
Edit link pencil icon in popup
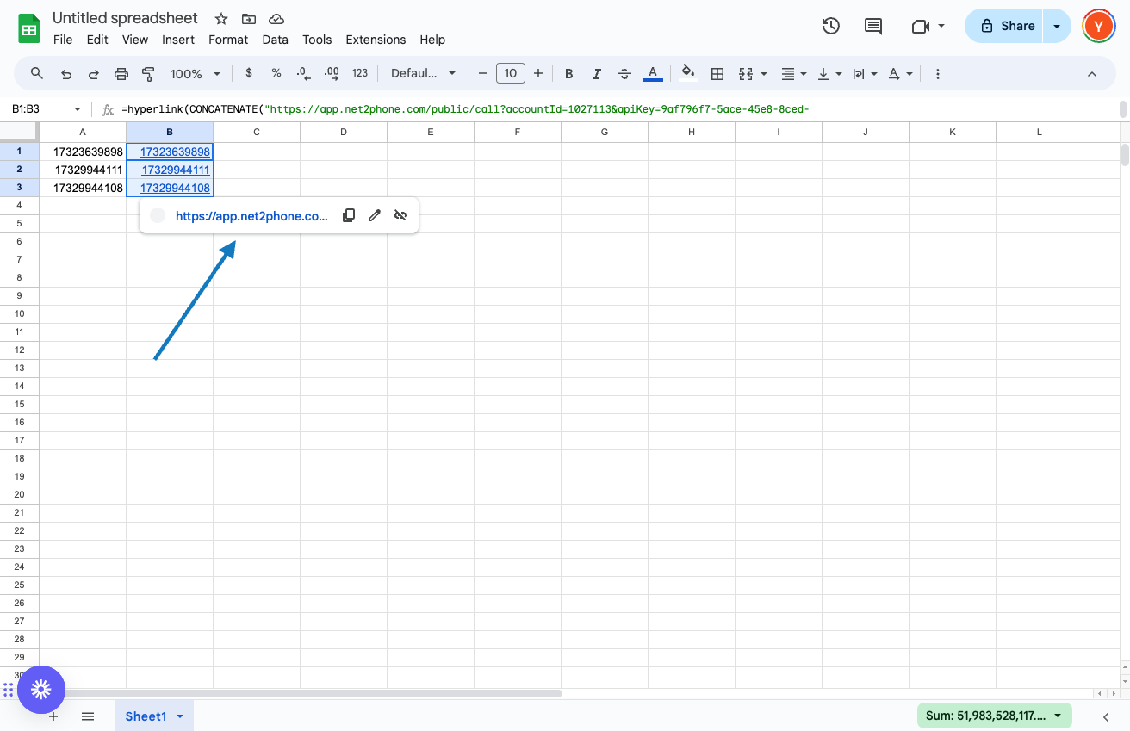coord(375,215)
